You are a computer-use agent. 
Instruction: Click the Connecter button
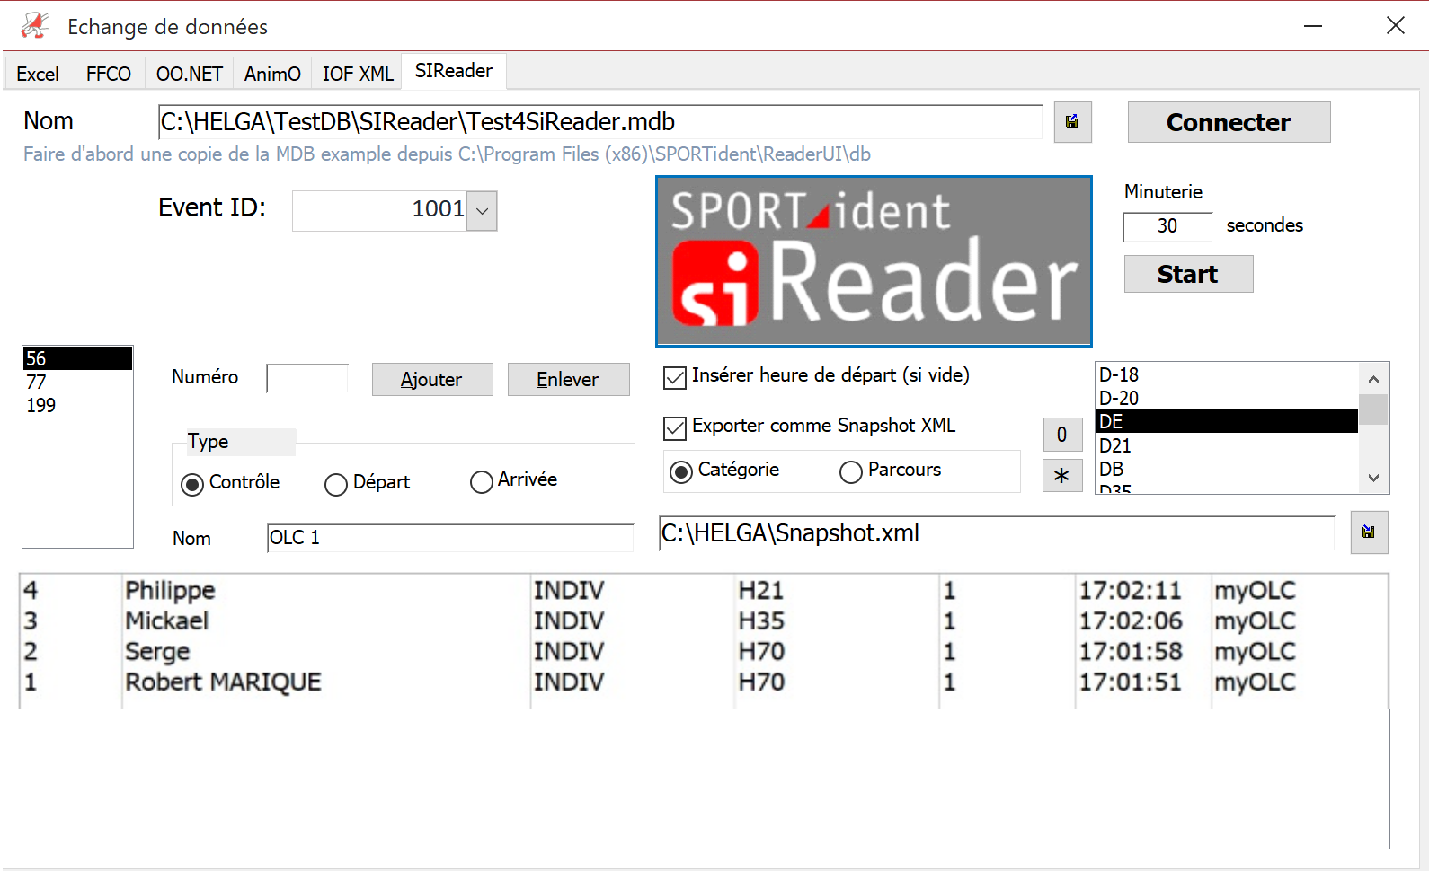pos(1229,122)
